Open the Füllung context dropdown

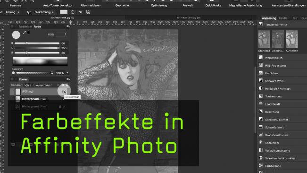point(12,12)
